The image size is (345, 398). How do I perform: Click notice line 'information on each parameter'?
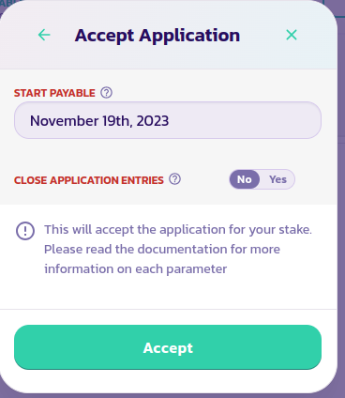[x=136, y=269]
